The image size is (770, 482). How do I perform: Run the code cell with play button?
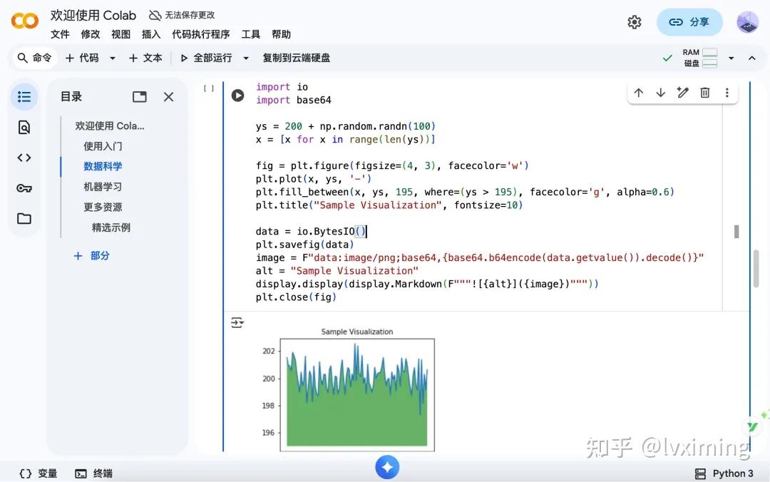tap(237, 95)
